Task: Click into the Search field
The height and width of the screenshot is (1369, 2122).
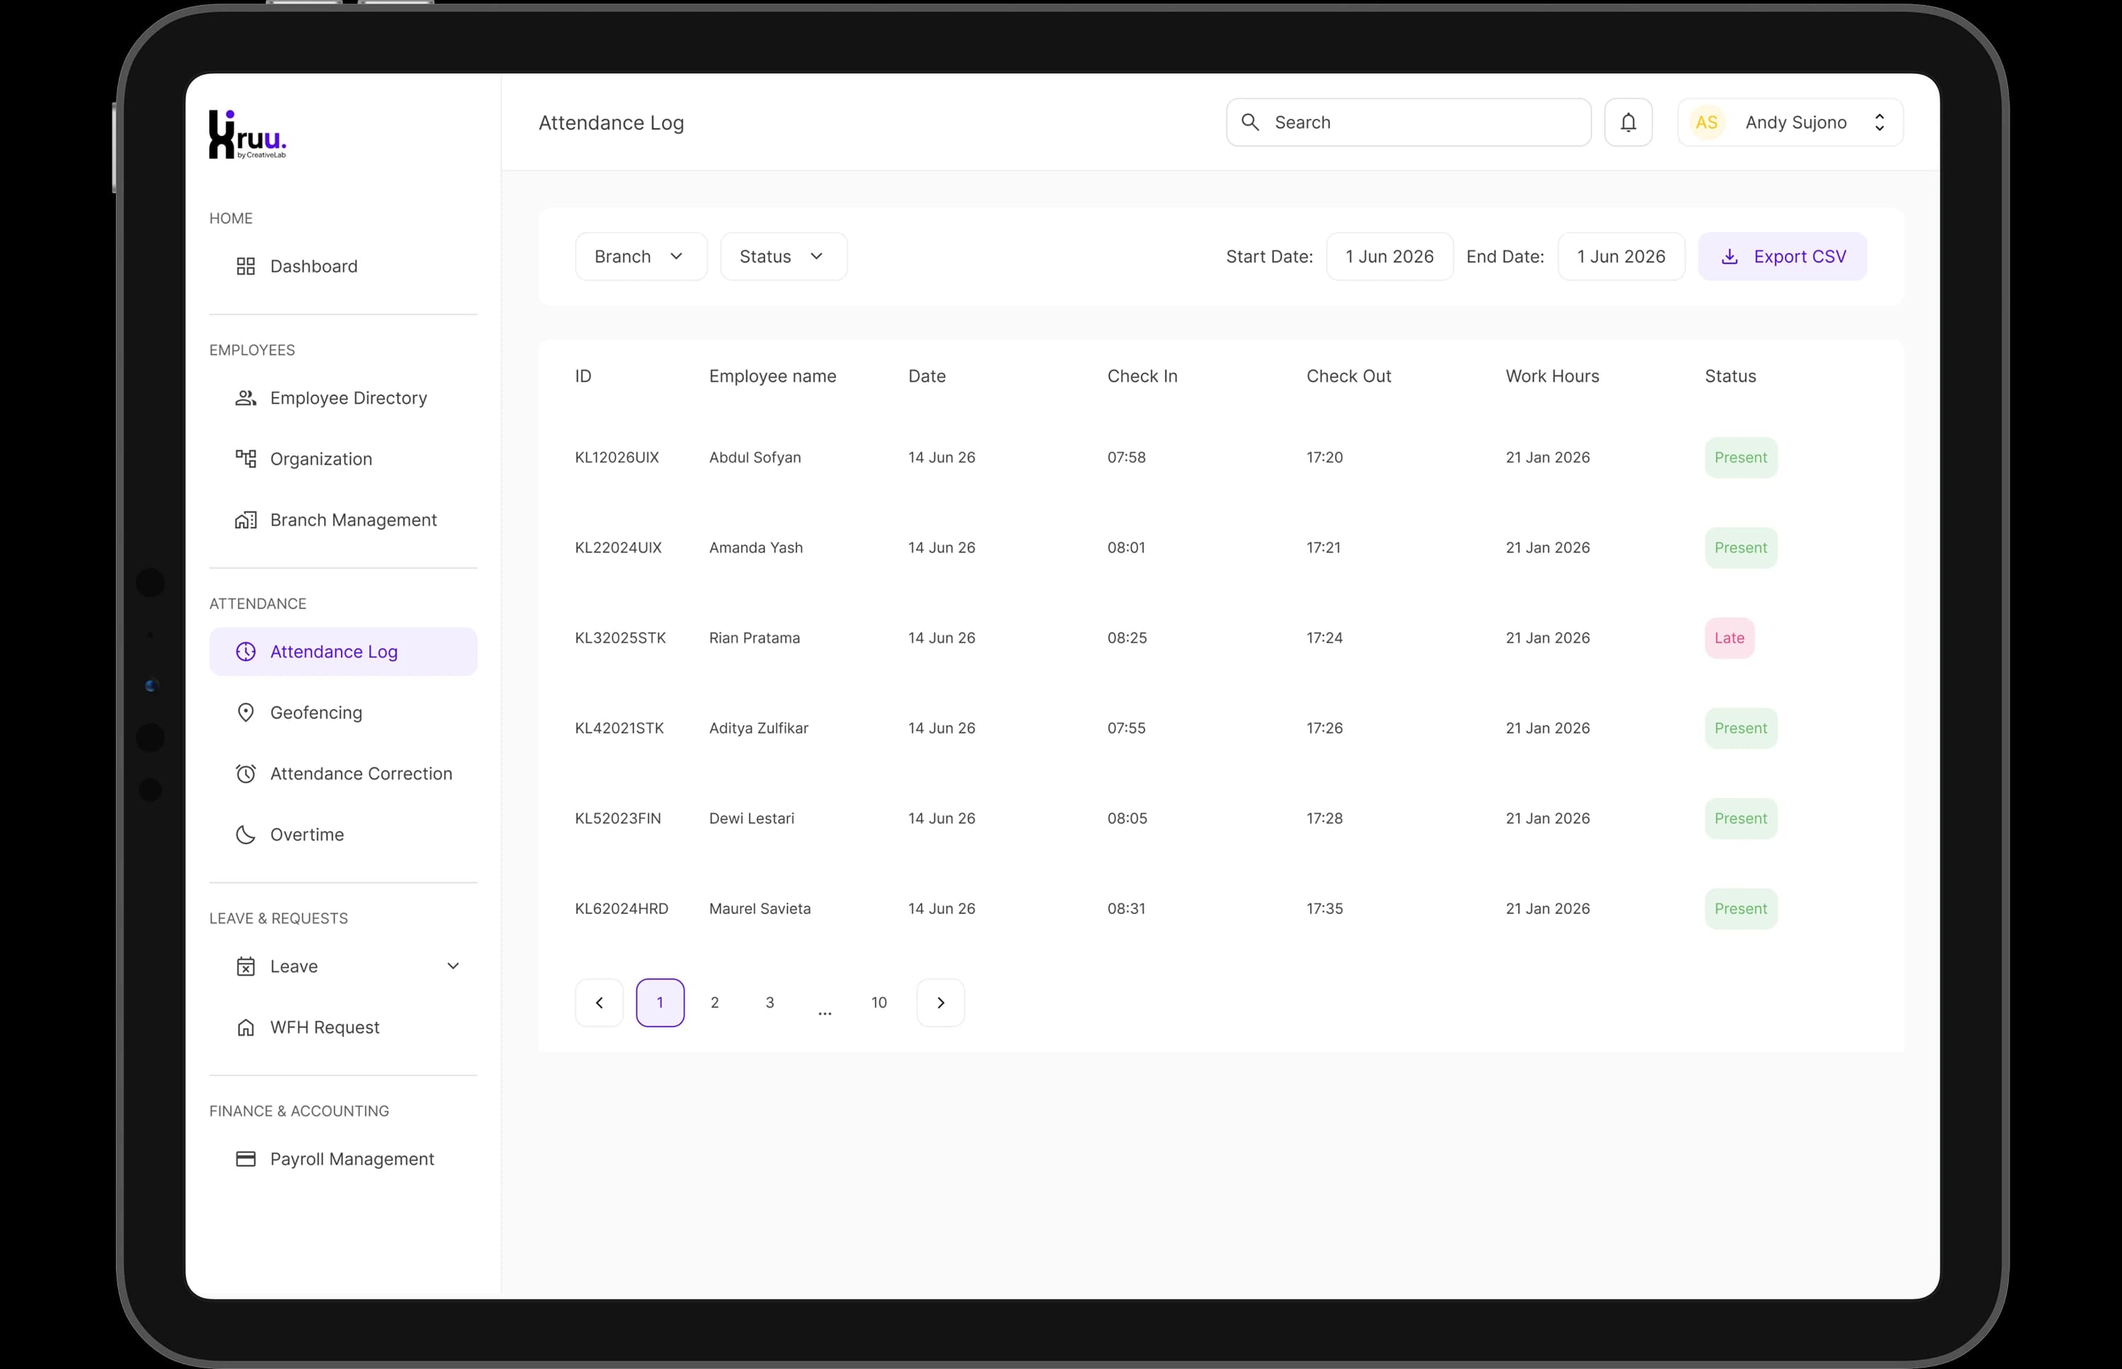Action: click(1408, 122)
